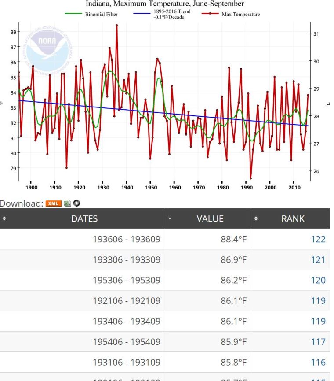
Task: Click the JSON download icon
Action: coord(76,203)
